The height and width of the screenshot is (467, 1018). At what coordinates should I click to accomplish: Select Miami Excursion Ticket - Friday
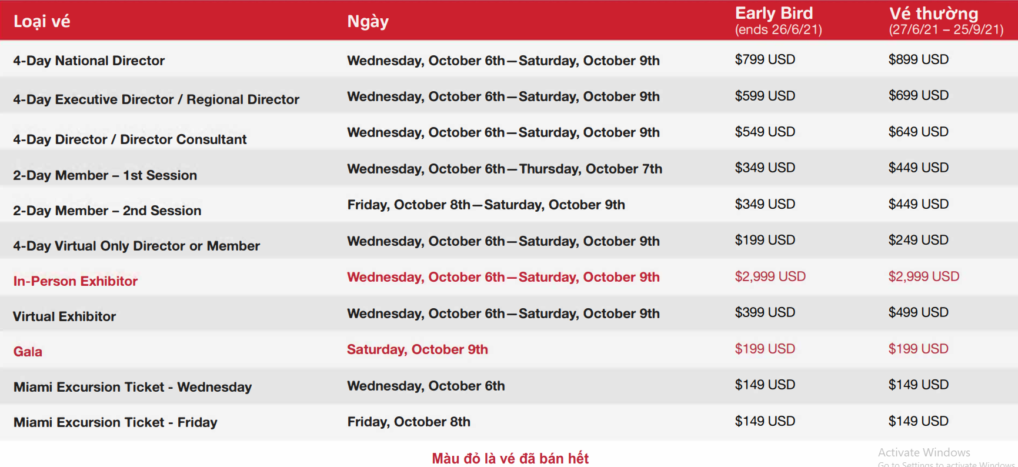click(115, 422)
